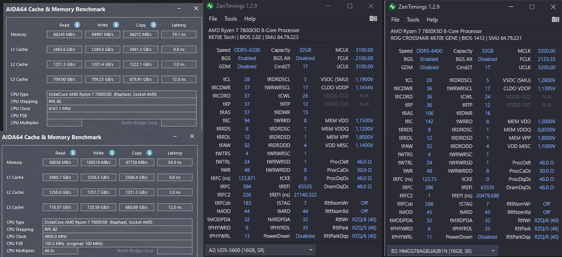Open Help menu in X670E Taichi ZenTimings window
Image resolution: width=562 pixels, height=257 pixels.
click(250, 19)
